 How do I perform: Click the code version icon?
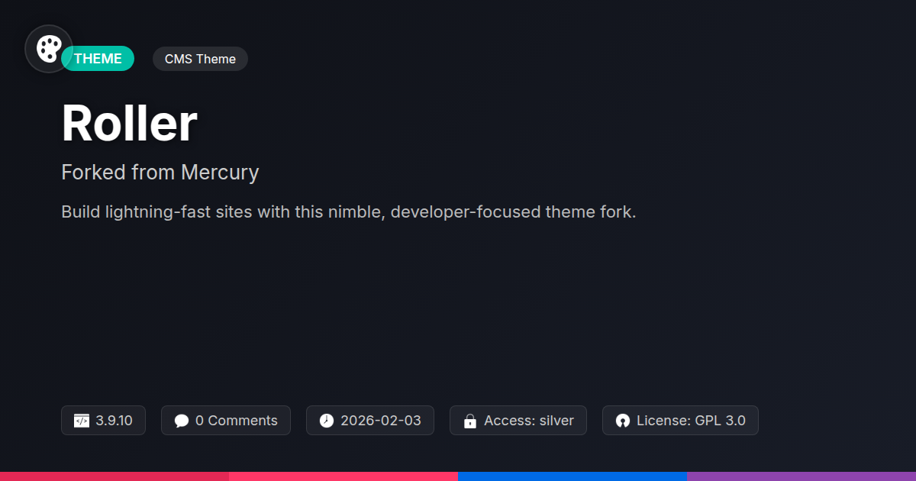coord(82,421)
